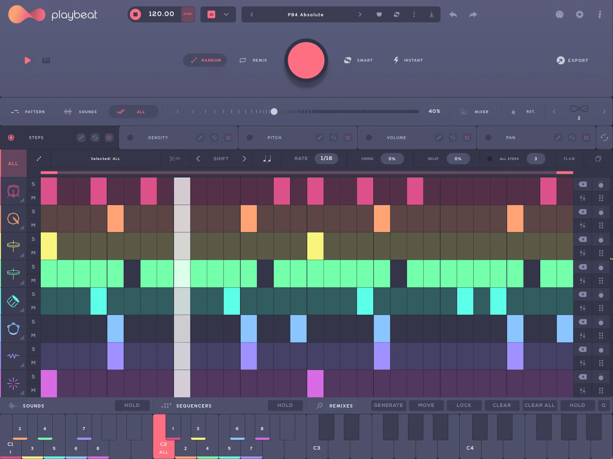Shift the pattern right
The height and width of the screenshot is (459, 613).
(244, 159)
